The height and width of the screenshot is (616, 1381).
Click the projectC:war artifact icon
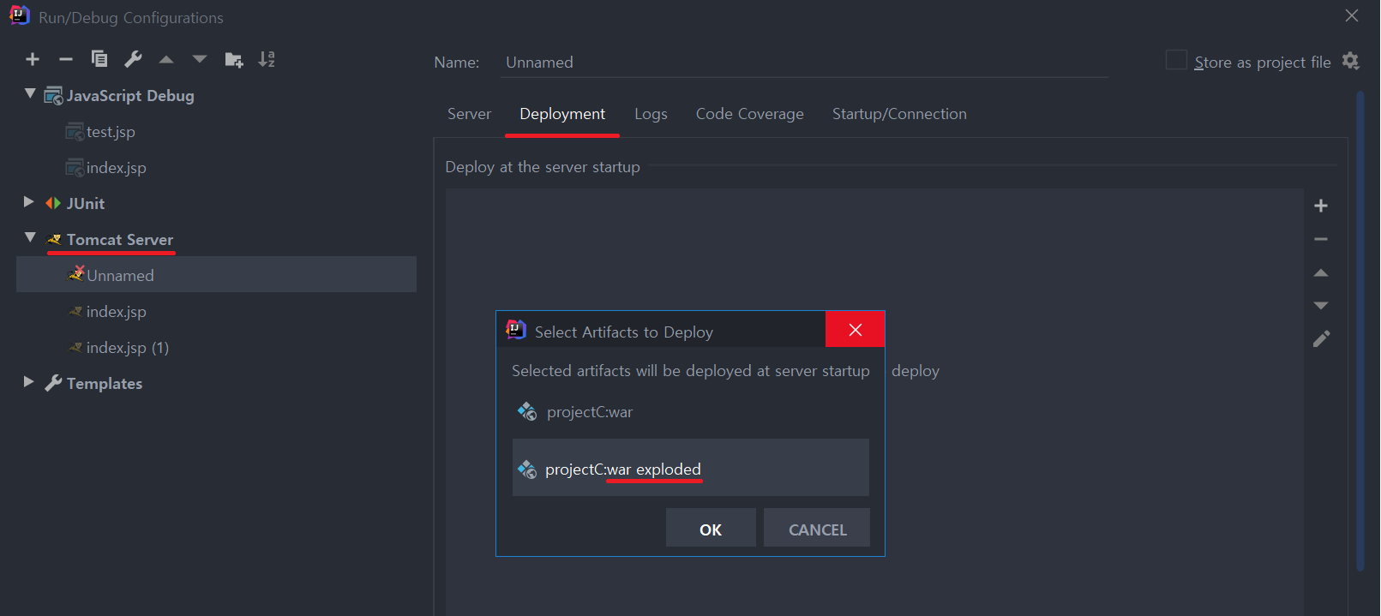(527, 412)
